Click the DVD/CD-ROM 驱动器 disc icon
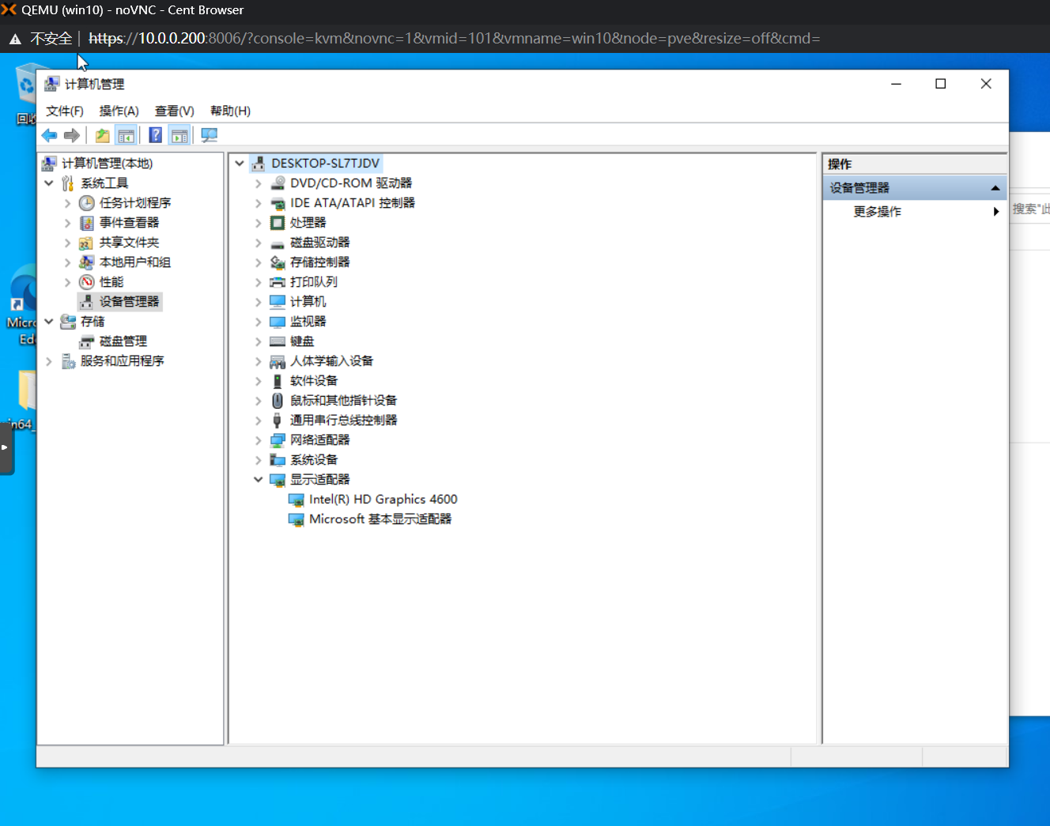The width and height of the screenshot is (1050, 826). coord(278,183)
